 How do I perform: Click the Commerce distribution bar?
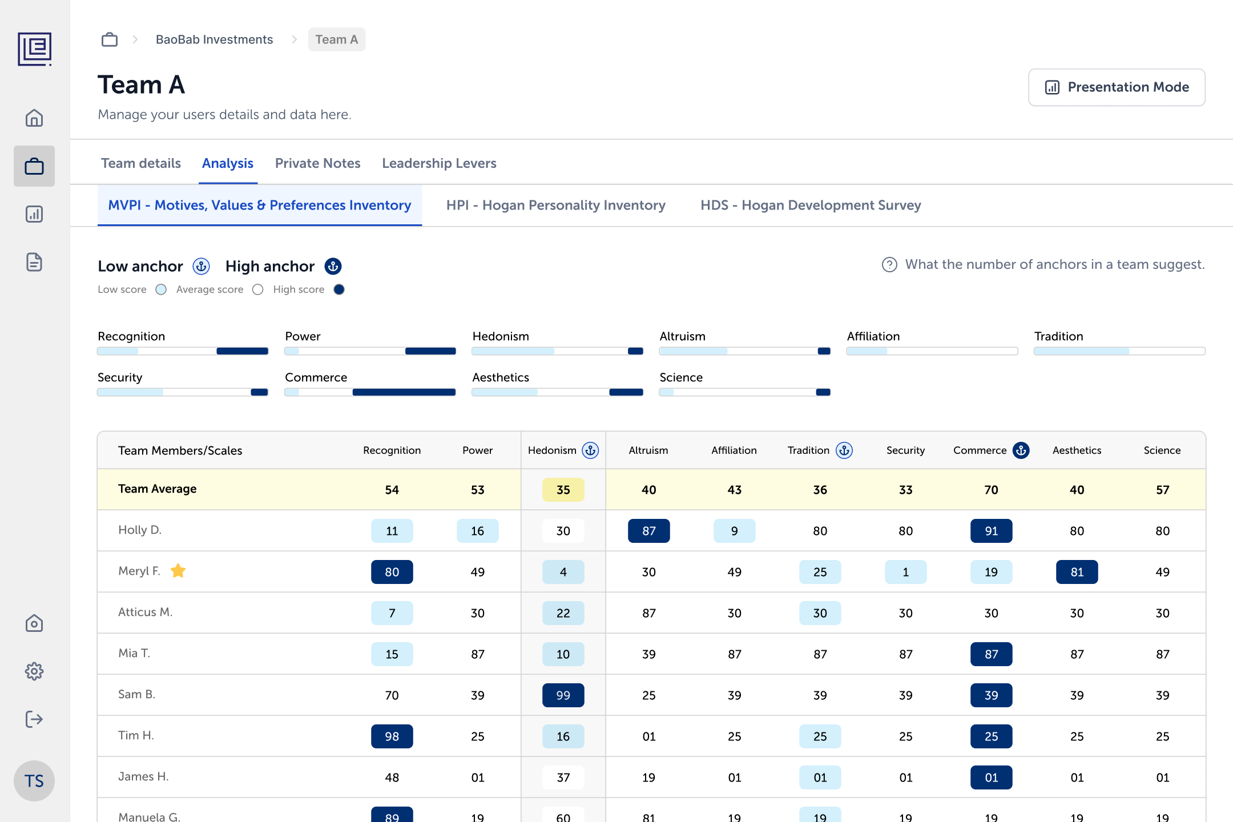tap(370, 392)
